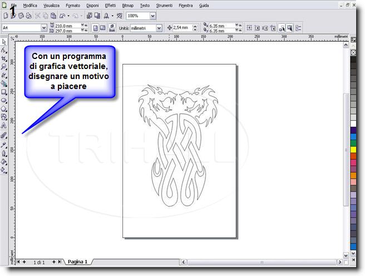Open the Effetti menu
The width and height of the screenshot is (365, 276).
click(x=110, y=6)
